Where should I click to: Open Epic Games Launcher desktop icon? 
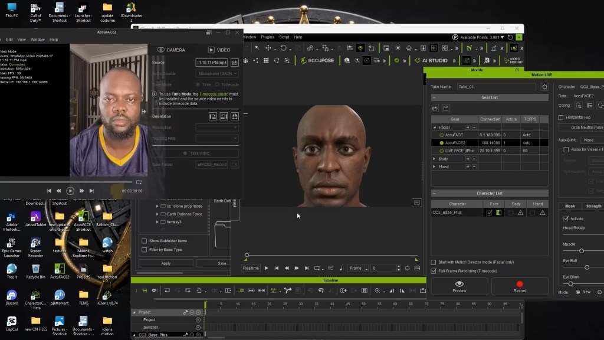pos(12,247)
